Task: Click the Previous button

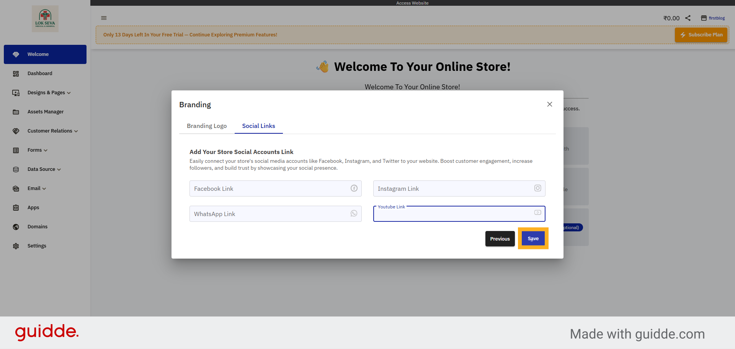Action: point(500,239)
